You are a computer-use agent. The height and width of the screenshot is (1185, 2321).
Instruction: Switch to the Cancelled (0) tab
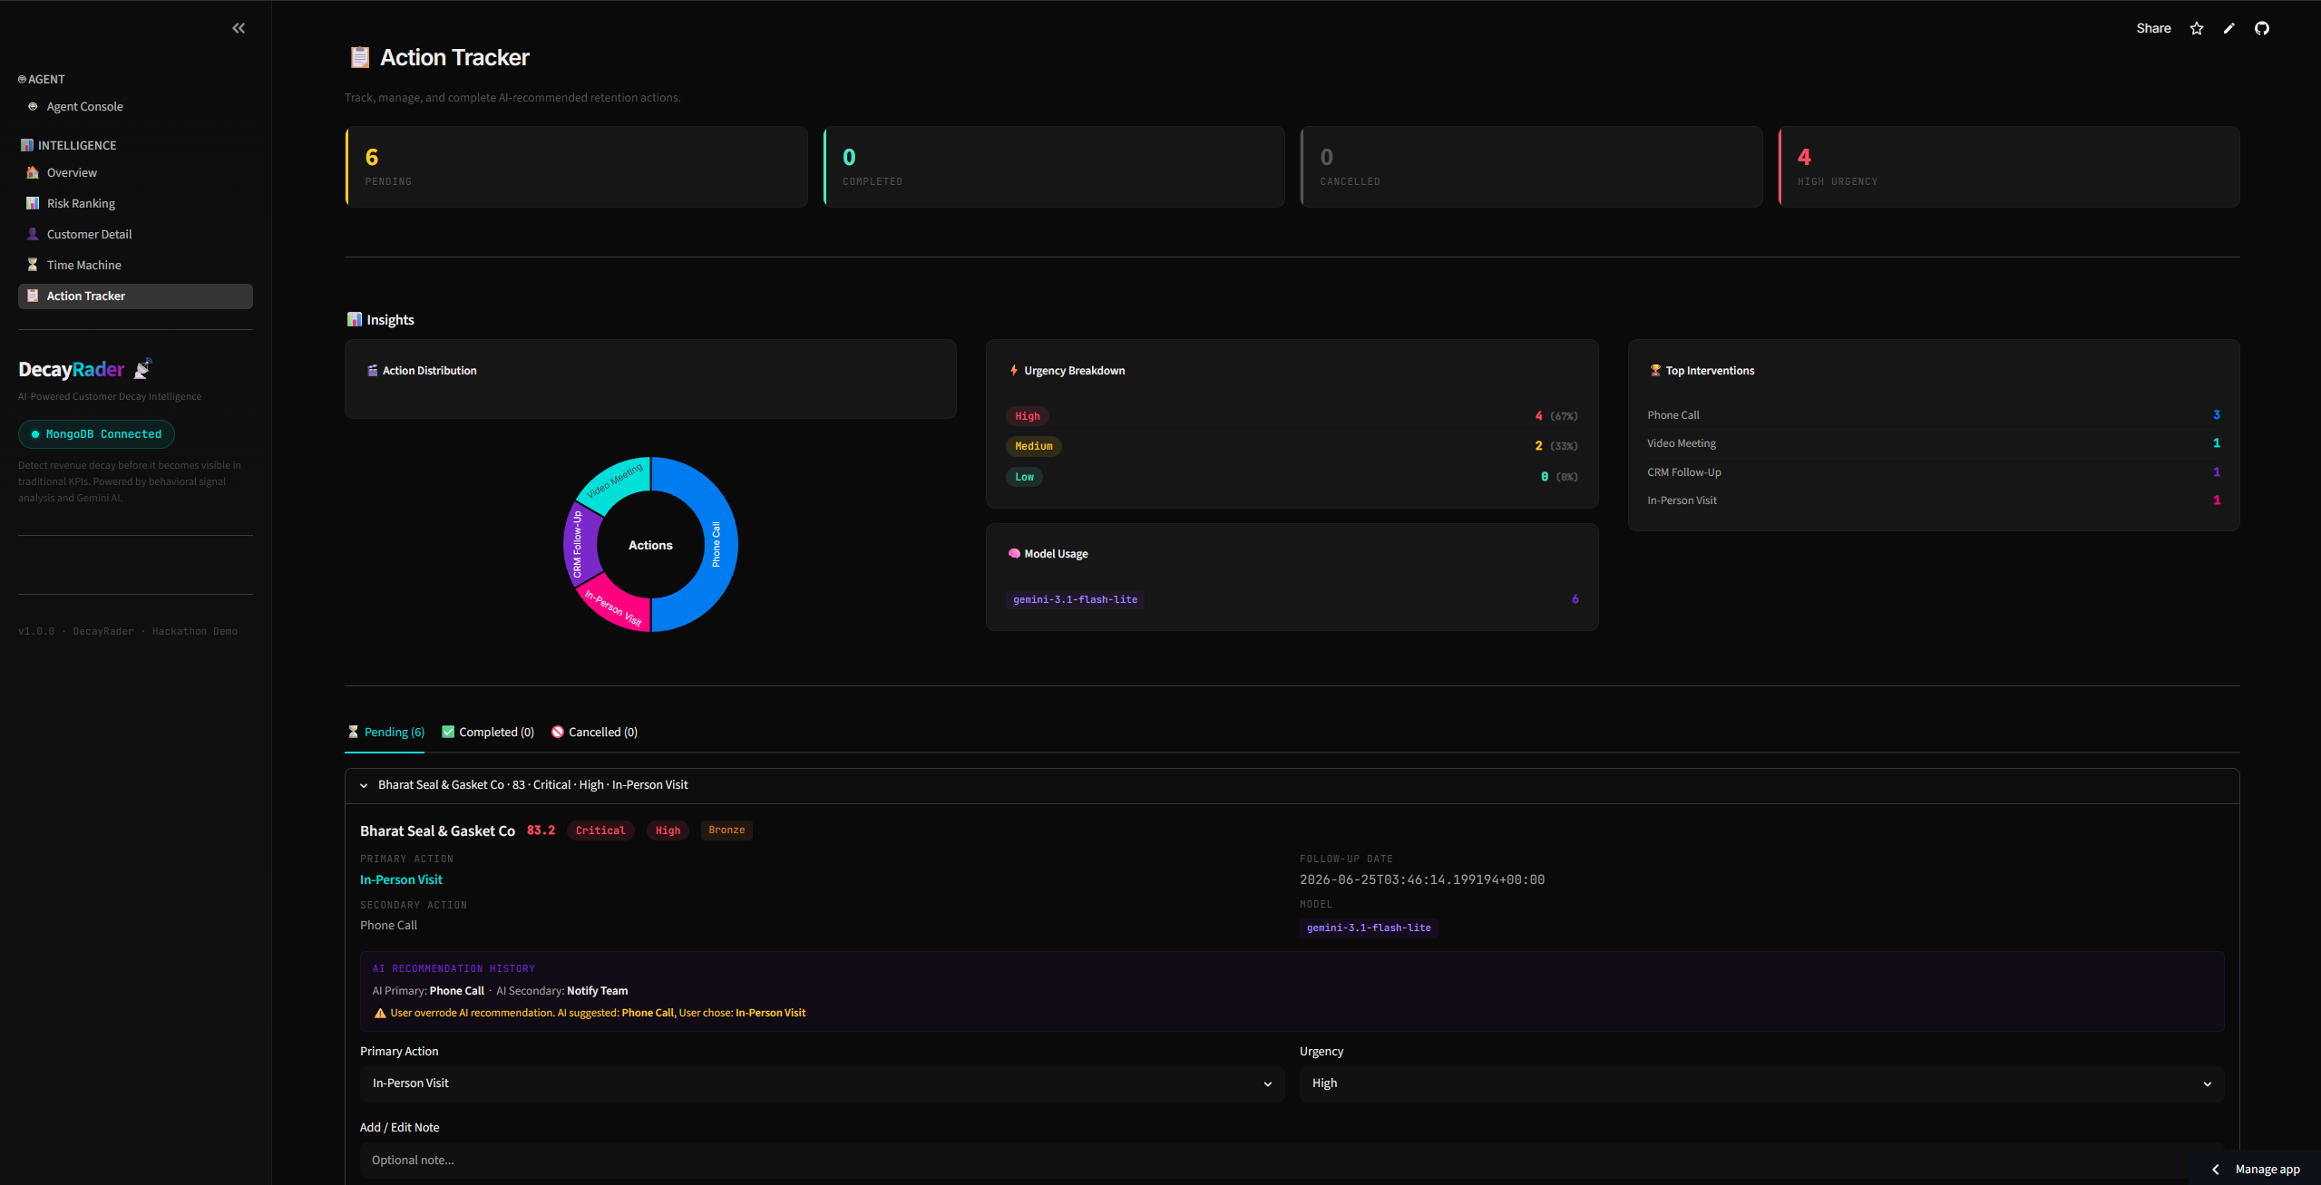(595, 732)
